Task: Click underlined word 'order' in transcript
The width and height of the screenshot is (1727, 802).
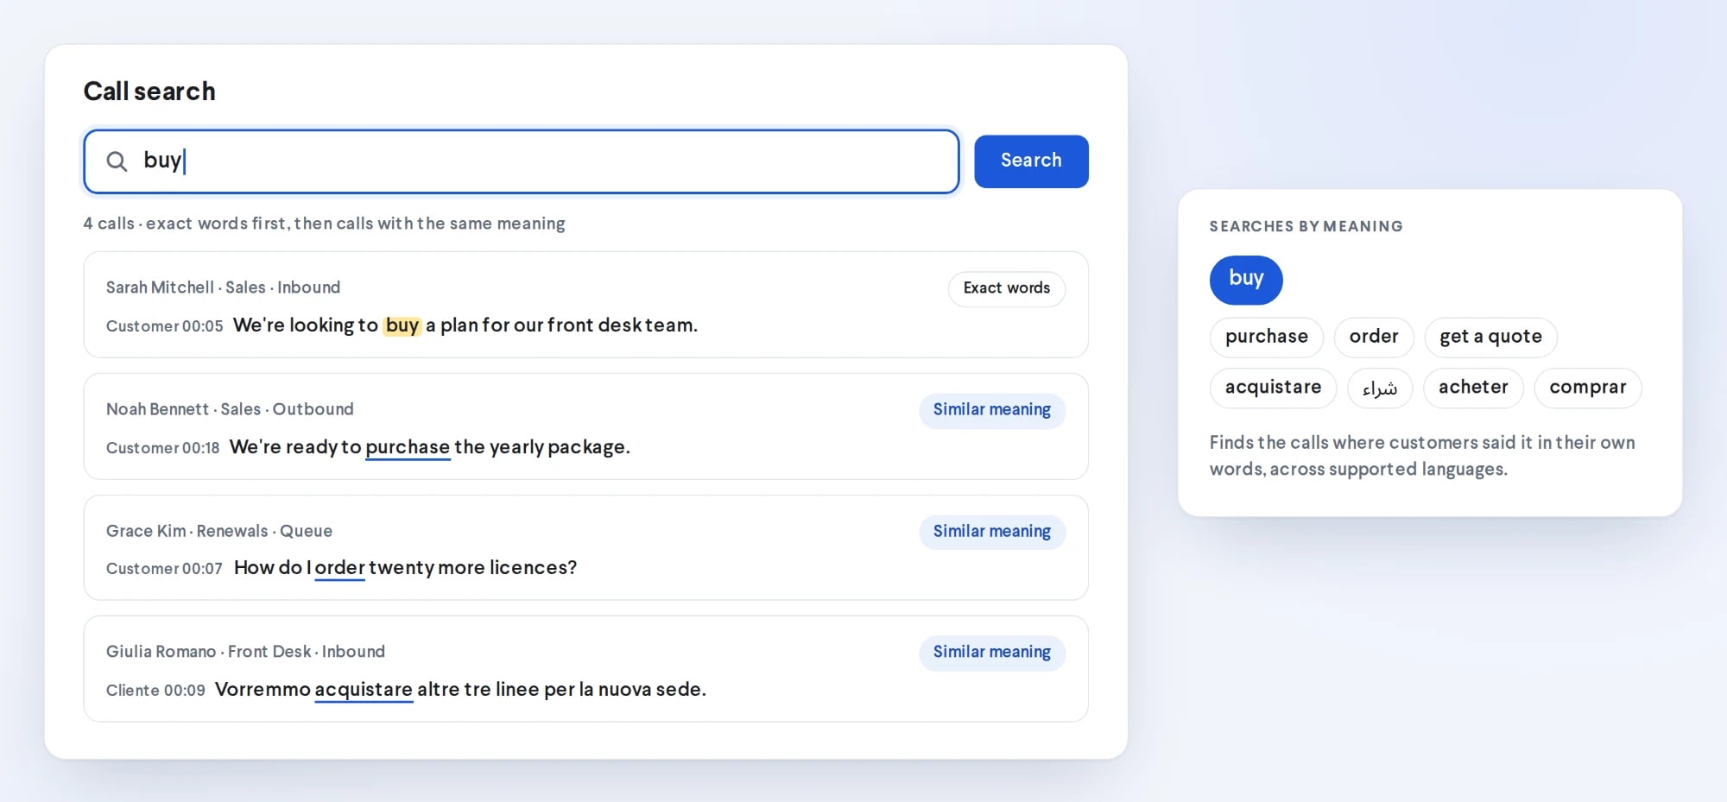Action: (x=339, y=568)
